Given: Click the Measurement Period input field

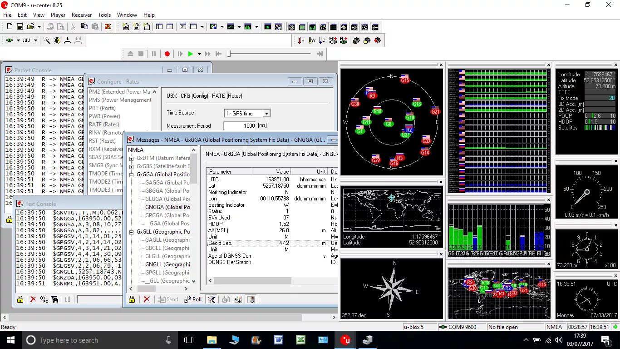Looking at the screenshot, I should (x=240, y=126).
